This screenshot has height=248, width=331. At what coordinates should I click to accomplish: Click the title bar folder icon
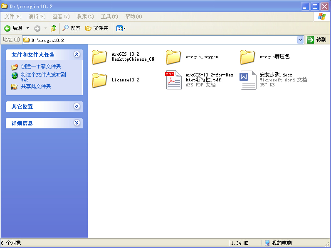pos(5,6)
